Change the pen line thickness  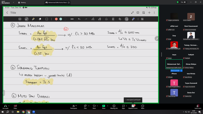point(72,19)
